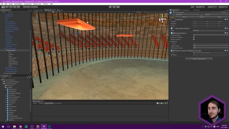Click prefab Revert button
The width and height of the screenshot is (229, 129).
pos(202,17)
